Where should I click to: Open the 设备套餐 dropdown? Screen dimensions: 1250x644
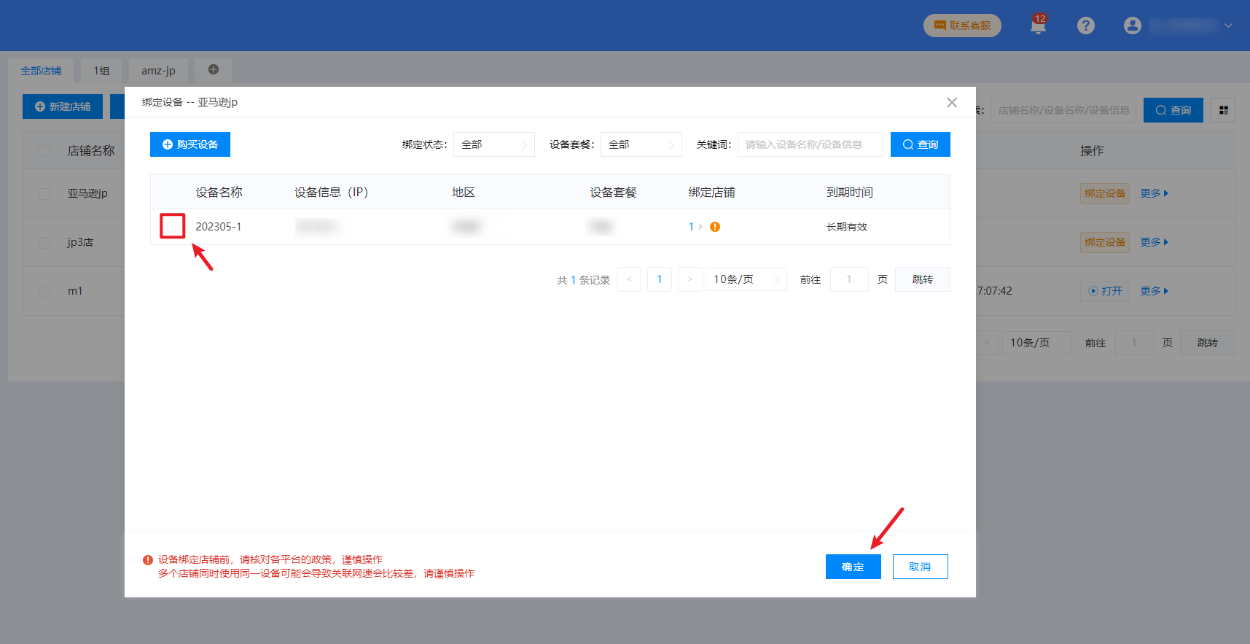pos(641,144)
